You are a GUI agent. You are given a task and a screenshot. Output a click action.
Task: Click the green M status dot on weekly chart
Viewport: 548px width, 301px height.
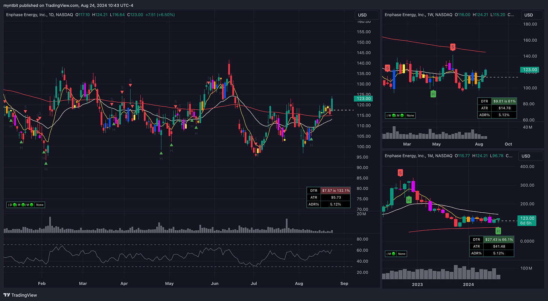402,116
